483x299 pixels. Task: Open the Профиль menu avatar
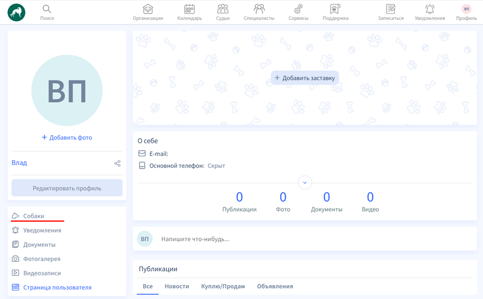click(466, 9)
